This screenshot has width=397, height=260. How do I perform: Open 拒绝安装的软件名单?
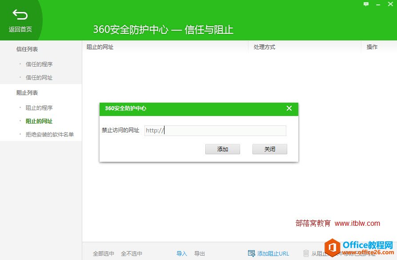coord(50,134)
